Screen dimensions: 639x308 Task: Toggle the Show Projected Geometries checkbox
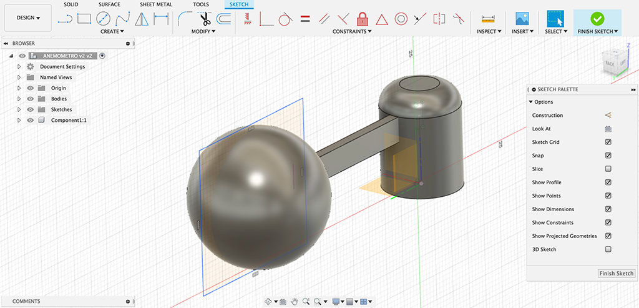(x=608, y=236)
